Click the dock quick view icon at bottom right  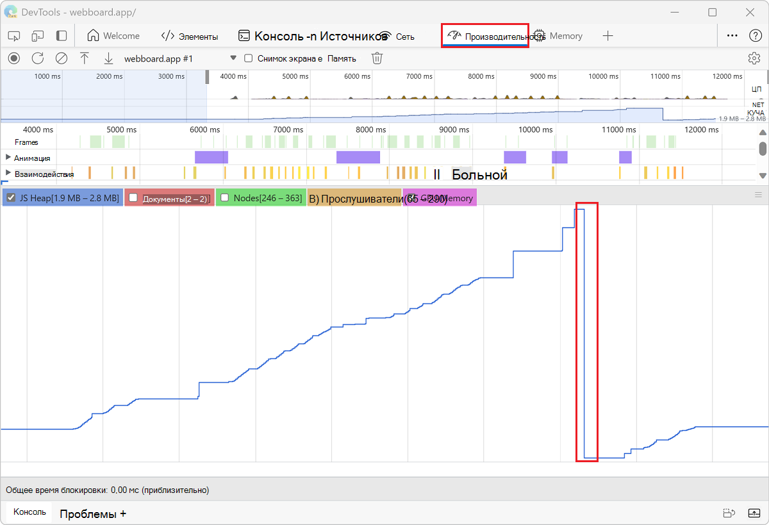point(727,513)
